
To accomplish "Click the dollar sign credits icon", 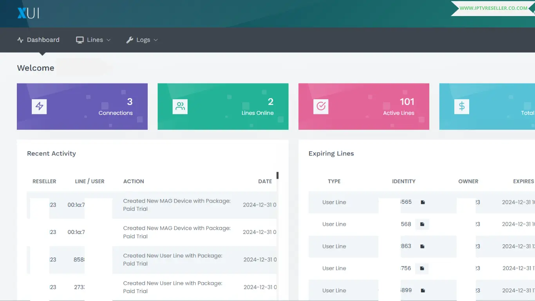I will point(462,106).
